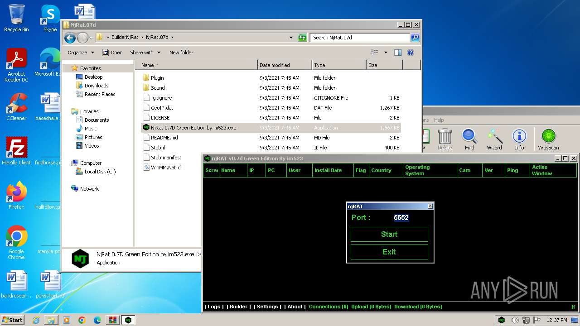
Task: Click the Windows Start button
Action: tap(12, 320)
